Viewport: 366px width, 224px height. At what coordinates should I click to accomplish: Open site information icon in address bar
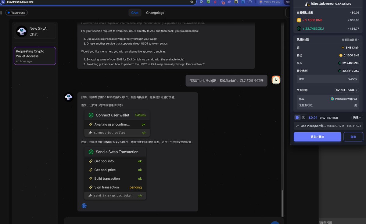2,2
